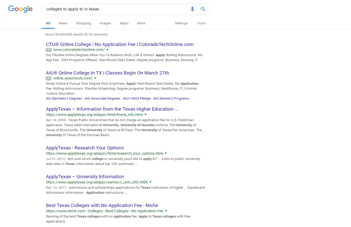The width and height of the screenshot is (351, 227).
Task: Click the AIU Master's Programs sitelink
Action: click(171, 98)
